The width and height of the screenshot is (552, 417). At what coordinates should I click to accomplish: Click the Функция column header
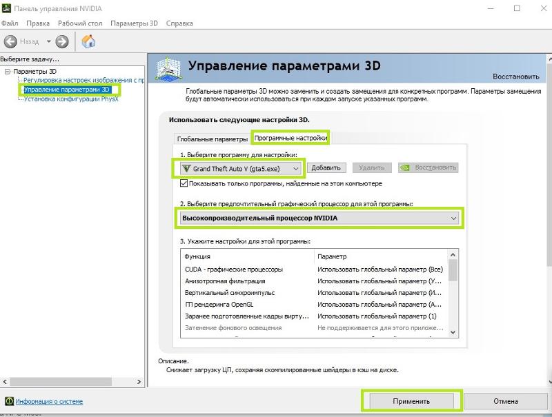coord(197,256)
